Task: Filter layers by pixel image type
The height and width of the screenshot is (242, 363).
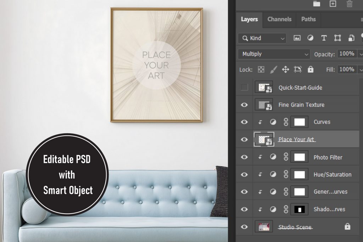Action: pyautogui.click(x=297, y=38)
